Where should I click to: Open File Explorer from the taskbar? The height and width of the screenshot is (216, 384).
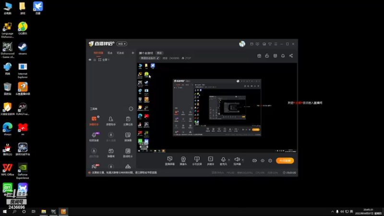(x=44, y=212)
